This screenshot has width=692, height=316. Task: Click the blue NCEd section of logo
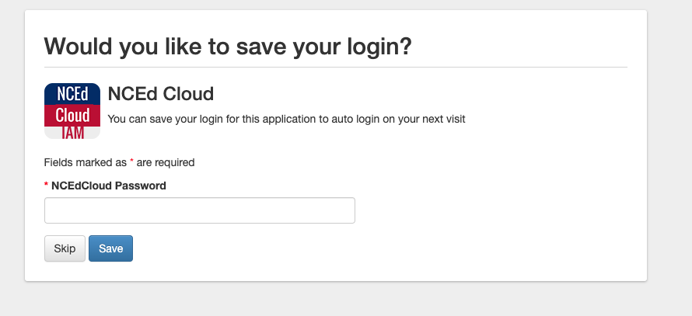[72, 93]
